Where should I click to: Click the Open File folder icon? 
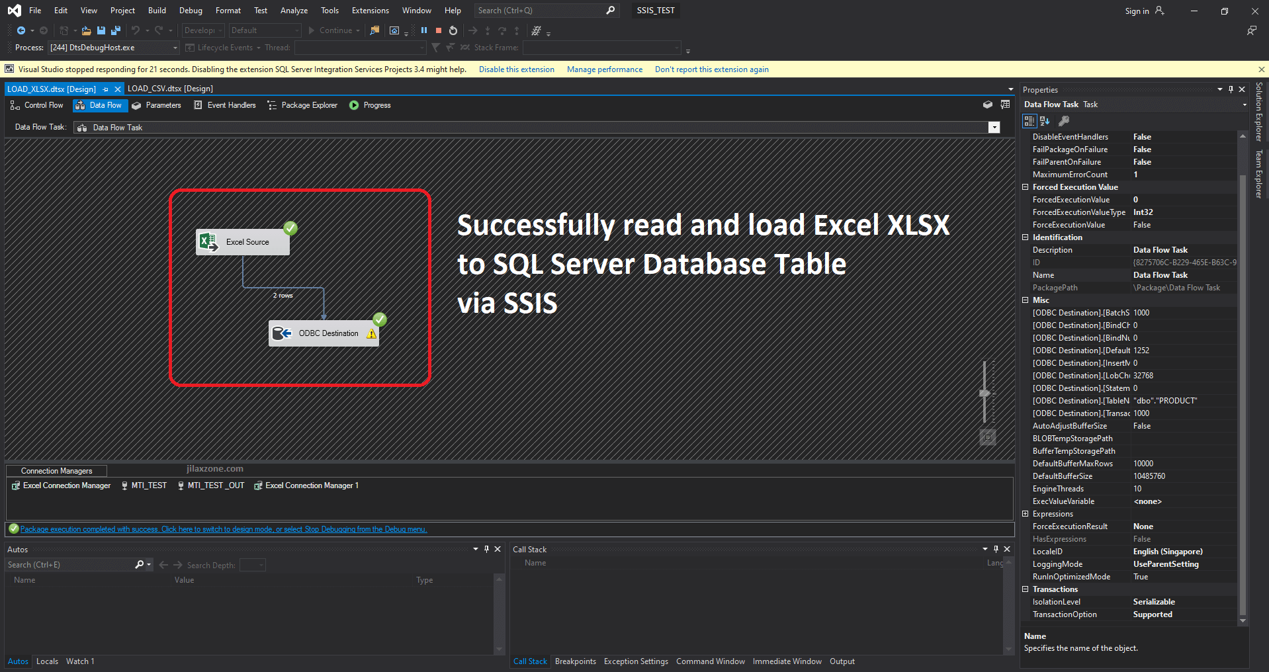pyautogui.click(x=86, y=30)
